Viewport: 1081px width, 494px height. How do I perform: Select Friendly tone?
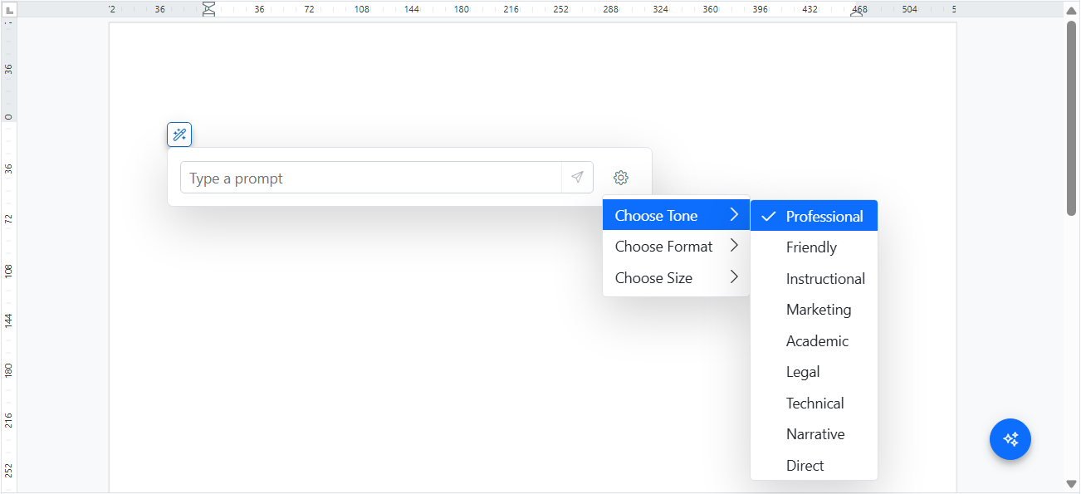pyautogui.click(x=814, y=247)
